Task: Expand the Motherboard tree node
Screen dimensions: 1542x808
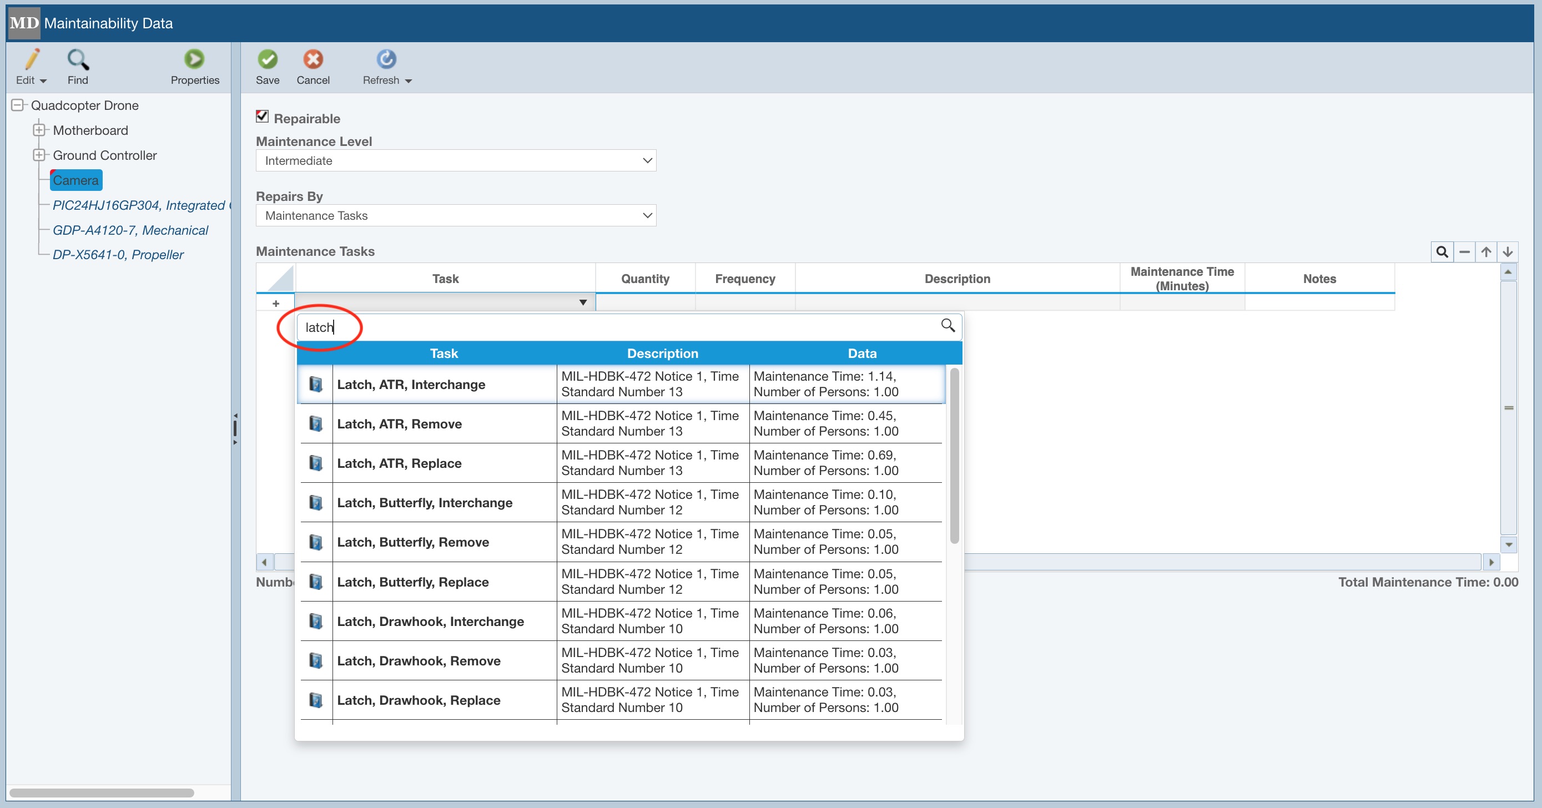Action: click(39, 130)
